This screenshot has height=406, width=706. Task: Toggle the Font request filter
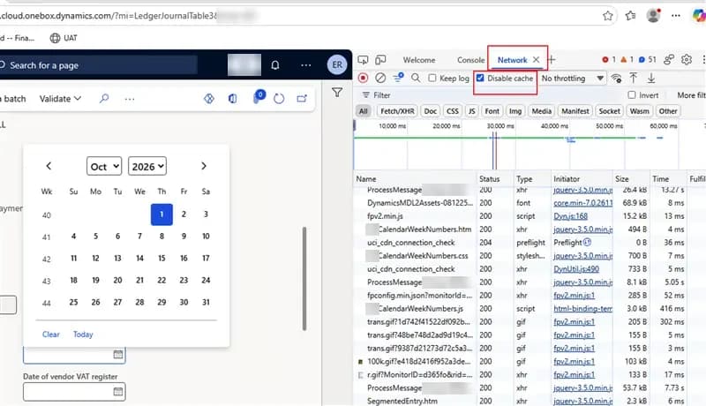(492, 111)
